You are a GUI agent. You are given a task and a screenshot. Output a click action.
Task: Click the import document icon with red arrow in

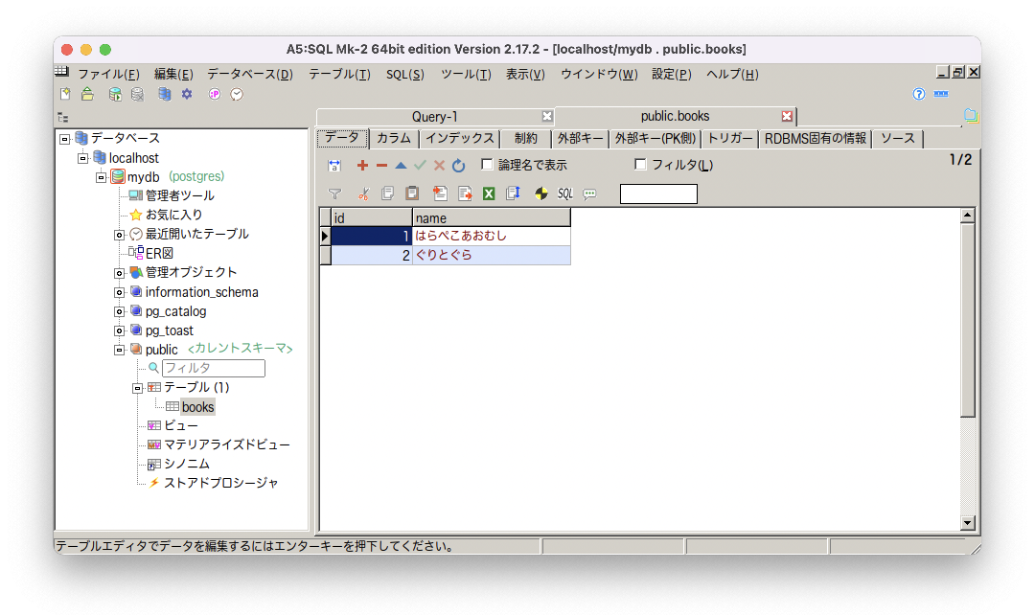pyautogui.click(x=440, y=194)
